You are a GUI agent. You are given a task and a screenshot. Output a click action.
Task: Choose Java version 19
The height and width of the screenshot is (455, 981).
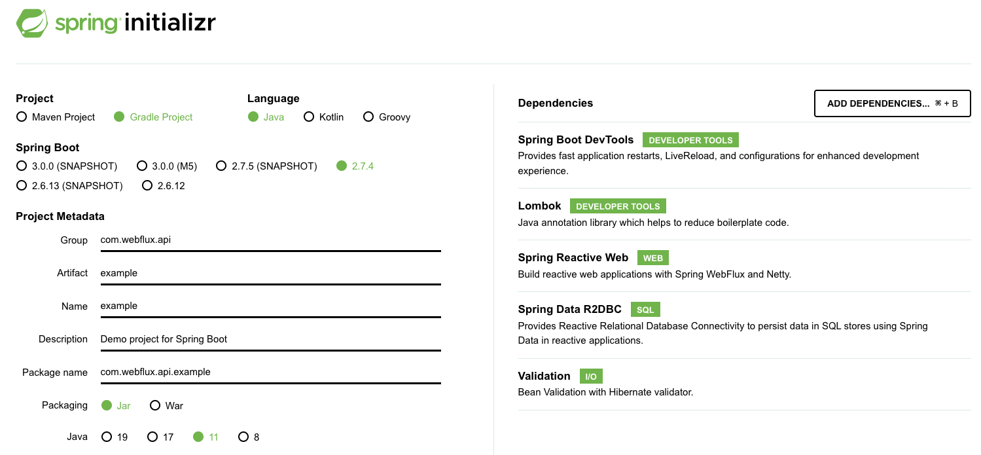[115, 437]
